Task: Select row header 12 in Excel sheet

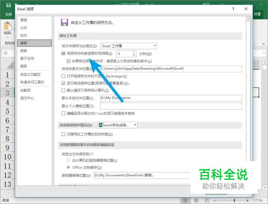Action: [7, 175]
